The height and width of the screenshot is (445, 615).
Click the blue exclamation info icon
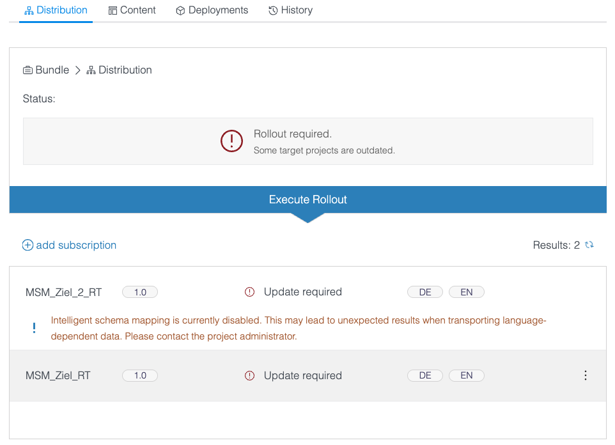35,328
